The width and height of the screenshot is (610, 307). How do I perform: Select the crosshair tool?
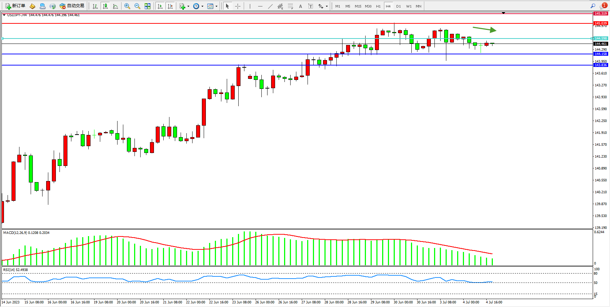coord(238,6)
